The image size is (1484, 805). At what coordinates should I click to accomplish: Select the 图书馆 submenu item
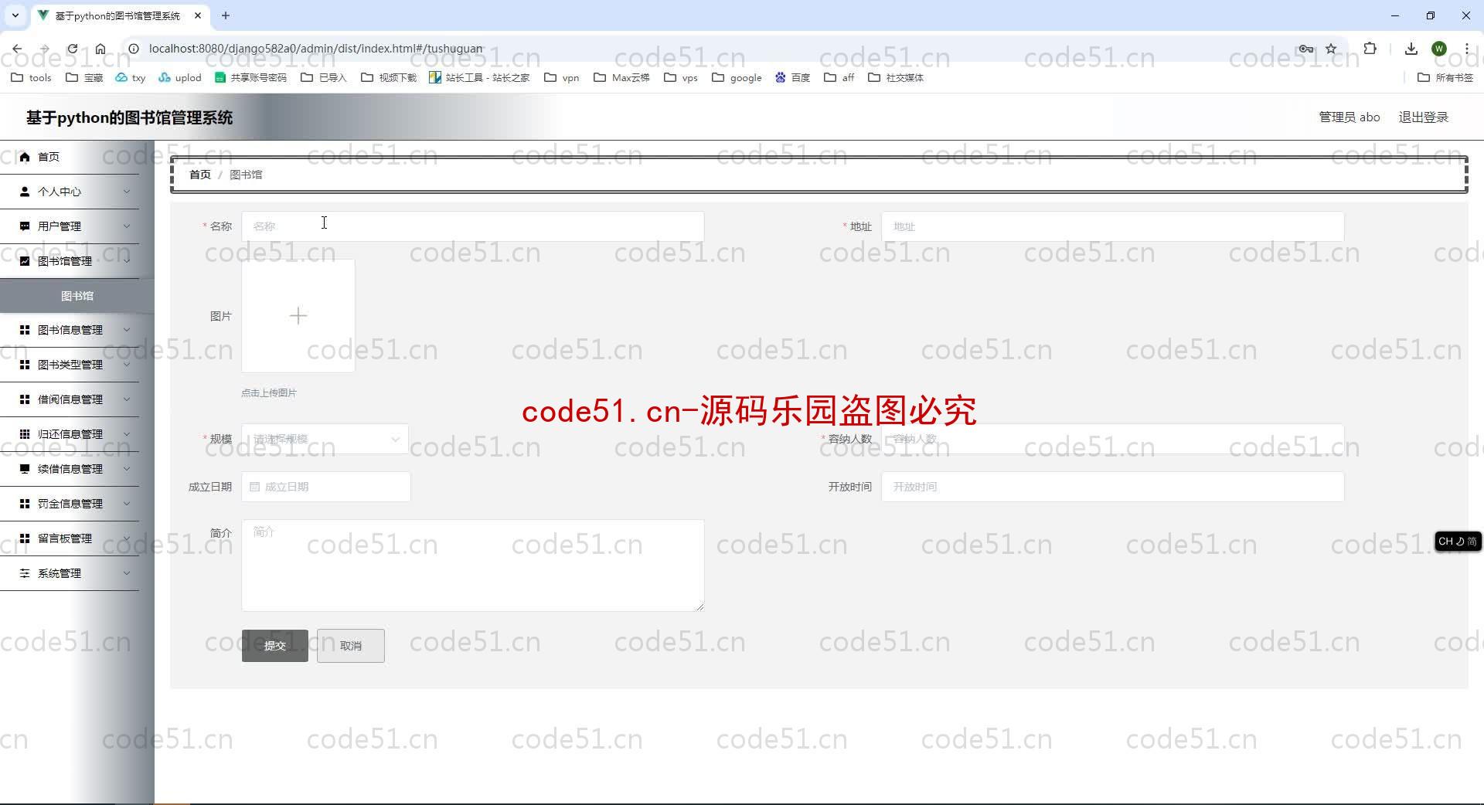pyautogui.click(x=77, y=296)
